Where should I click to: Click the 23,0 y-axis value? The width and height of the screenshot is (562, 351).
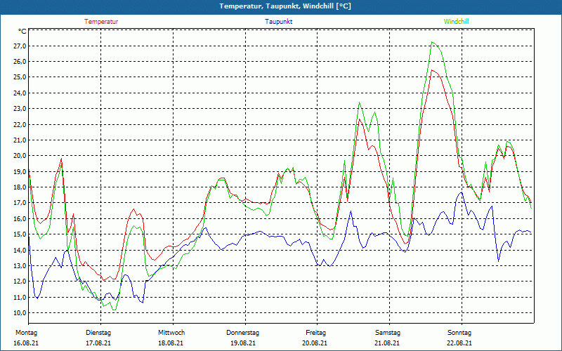pyautogui.click(x=20, y=109)
